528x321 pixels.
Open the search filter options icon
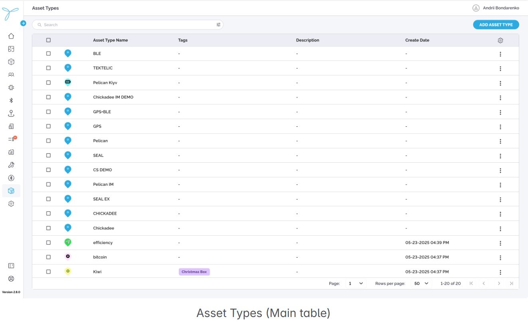click(x=218, y=25)
